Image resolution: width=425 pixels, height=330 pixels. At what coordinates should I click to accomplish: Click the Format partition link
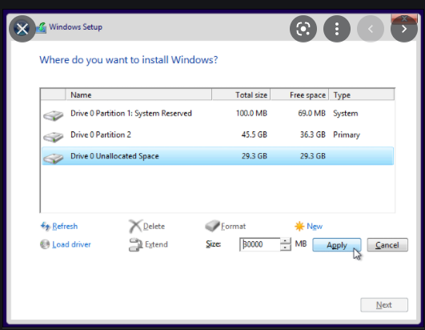(233, 226)
